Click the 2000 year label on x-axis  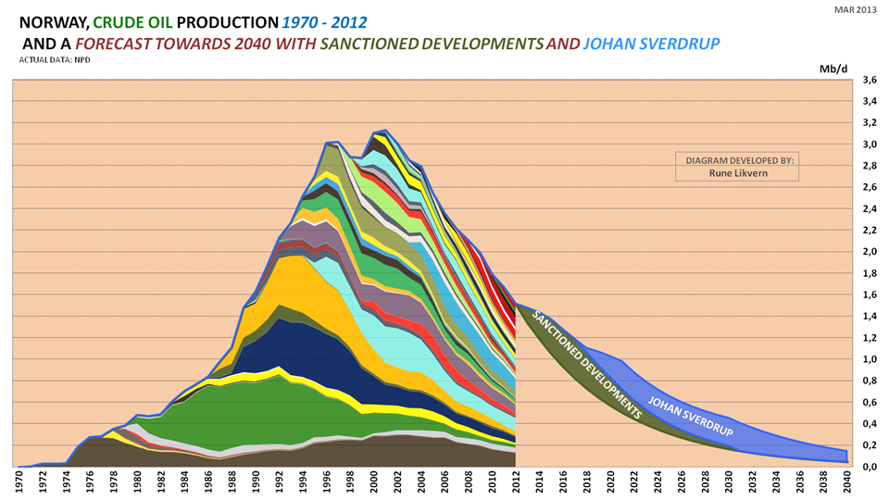click(x=373, y=482)
